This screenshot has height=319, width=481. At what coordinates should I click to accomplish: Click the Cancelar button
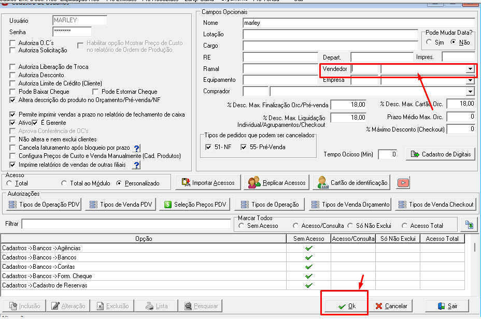pos(391,306)
